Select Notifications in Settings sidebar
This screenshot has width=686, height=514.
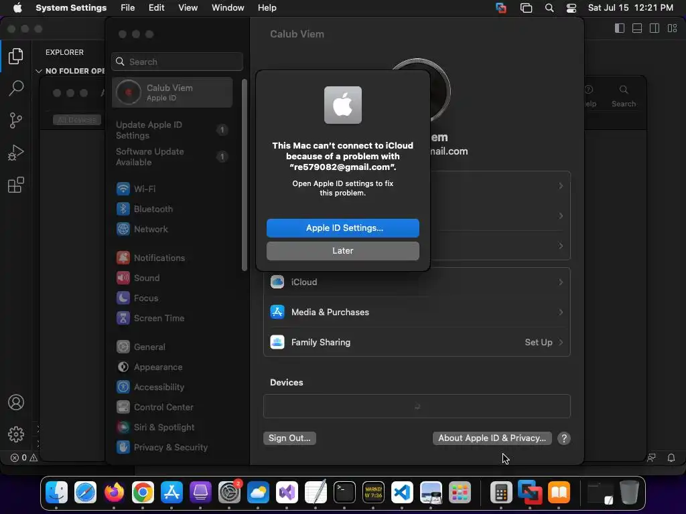tap(172, 258)
